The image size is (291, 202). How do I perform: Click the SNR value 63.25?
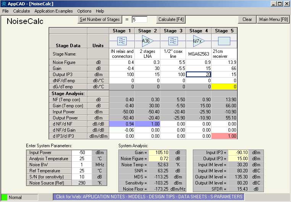click(x=159, y=171)
